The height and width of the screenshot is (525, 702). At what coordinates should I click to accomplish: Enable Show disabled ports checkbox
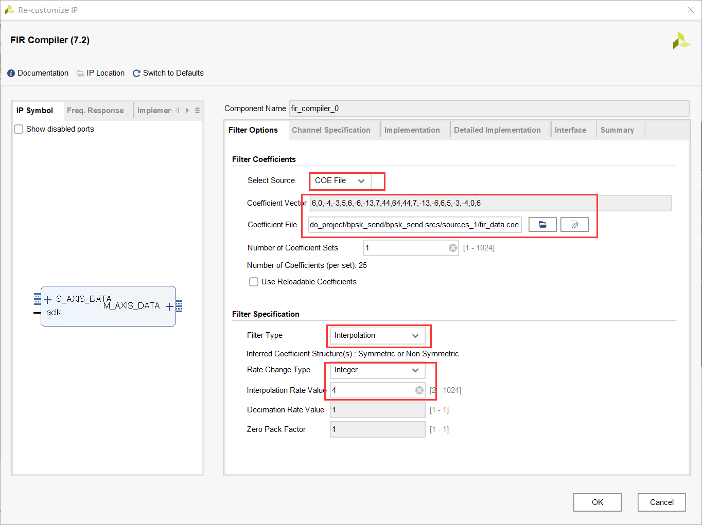point(19,129)
